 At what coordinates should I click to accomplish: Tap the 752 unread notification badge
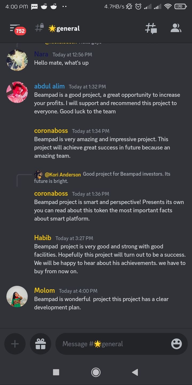pos(20,31)
